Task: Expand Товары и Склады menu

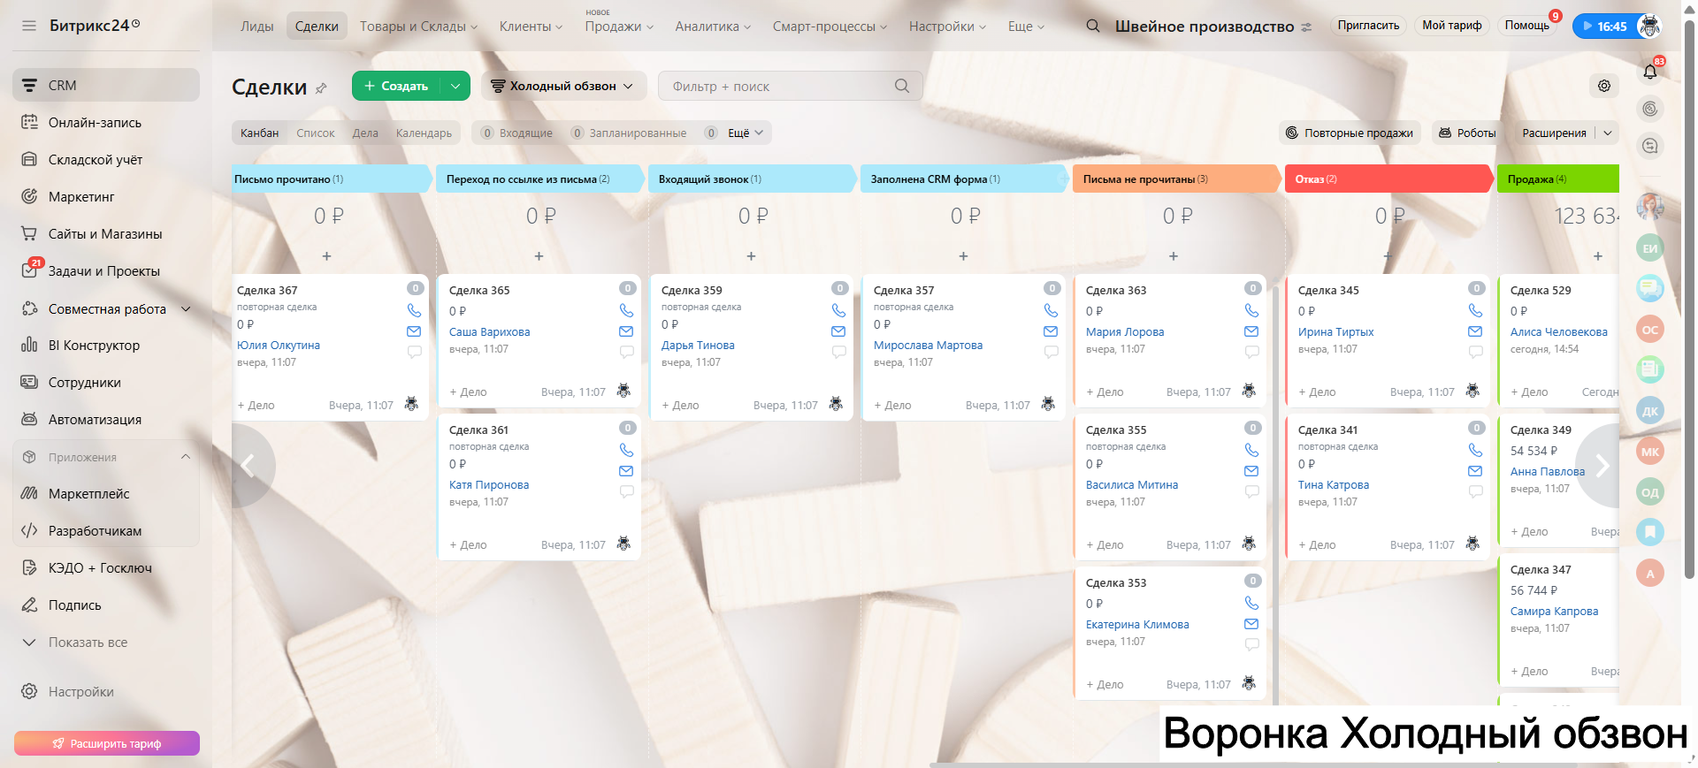Action: (x=418, y=27)
